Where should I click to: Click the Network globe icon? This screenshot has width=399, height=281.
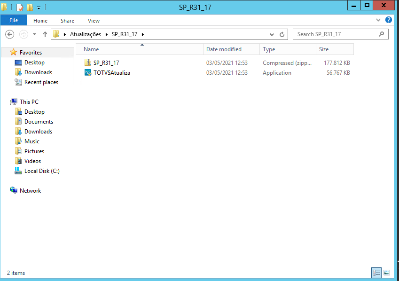pos(14,190)
